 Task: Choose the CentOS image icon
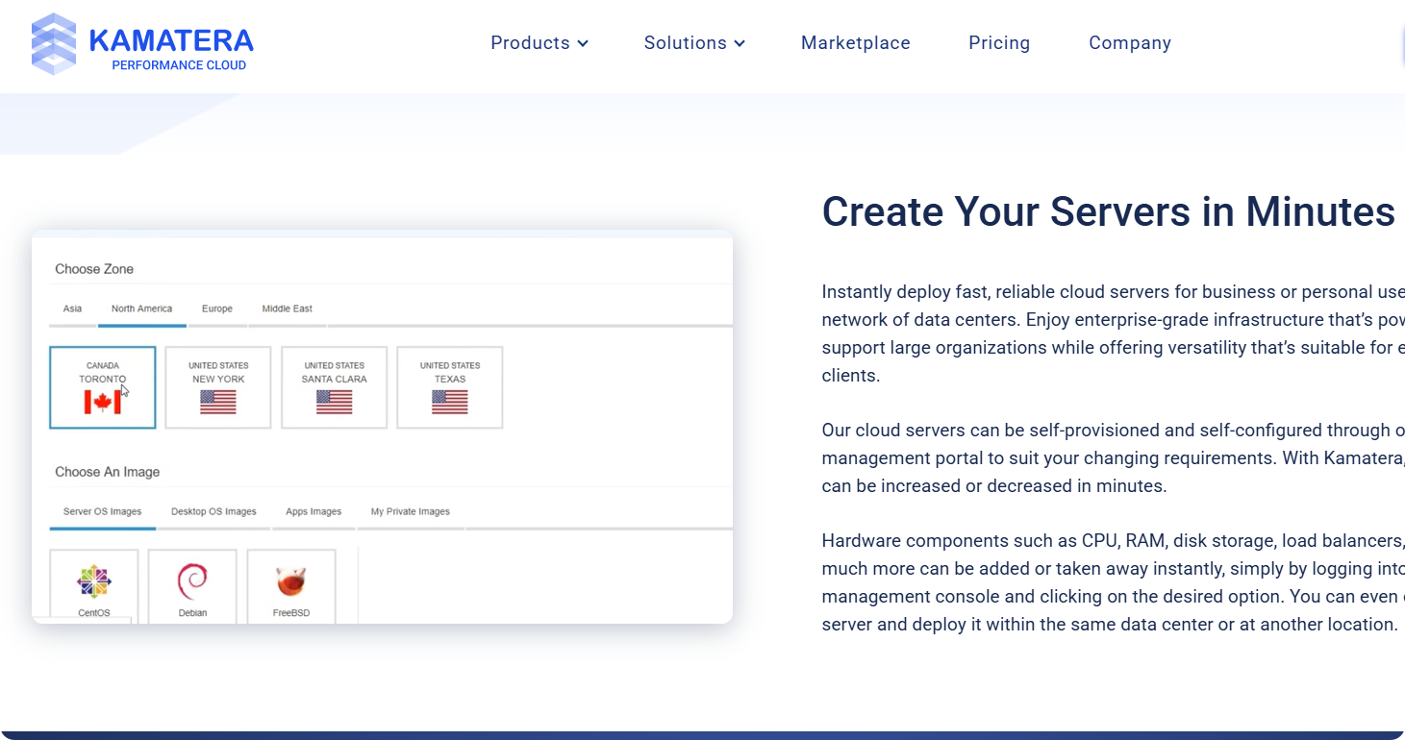[x=94, y=581]
